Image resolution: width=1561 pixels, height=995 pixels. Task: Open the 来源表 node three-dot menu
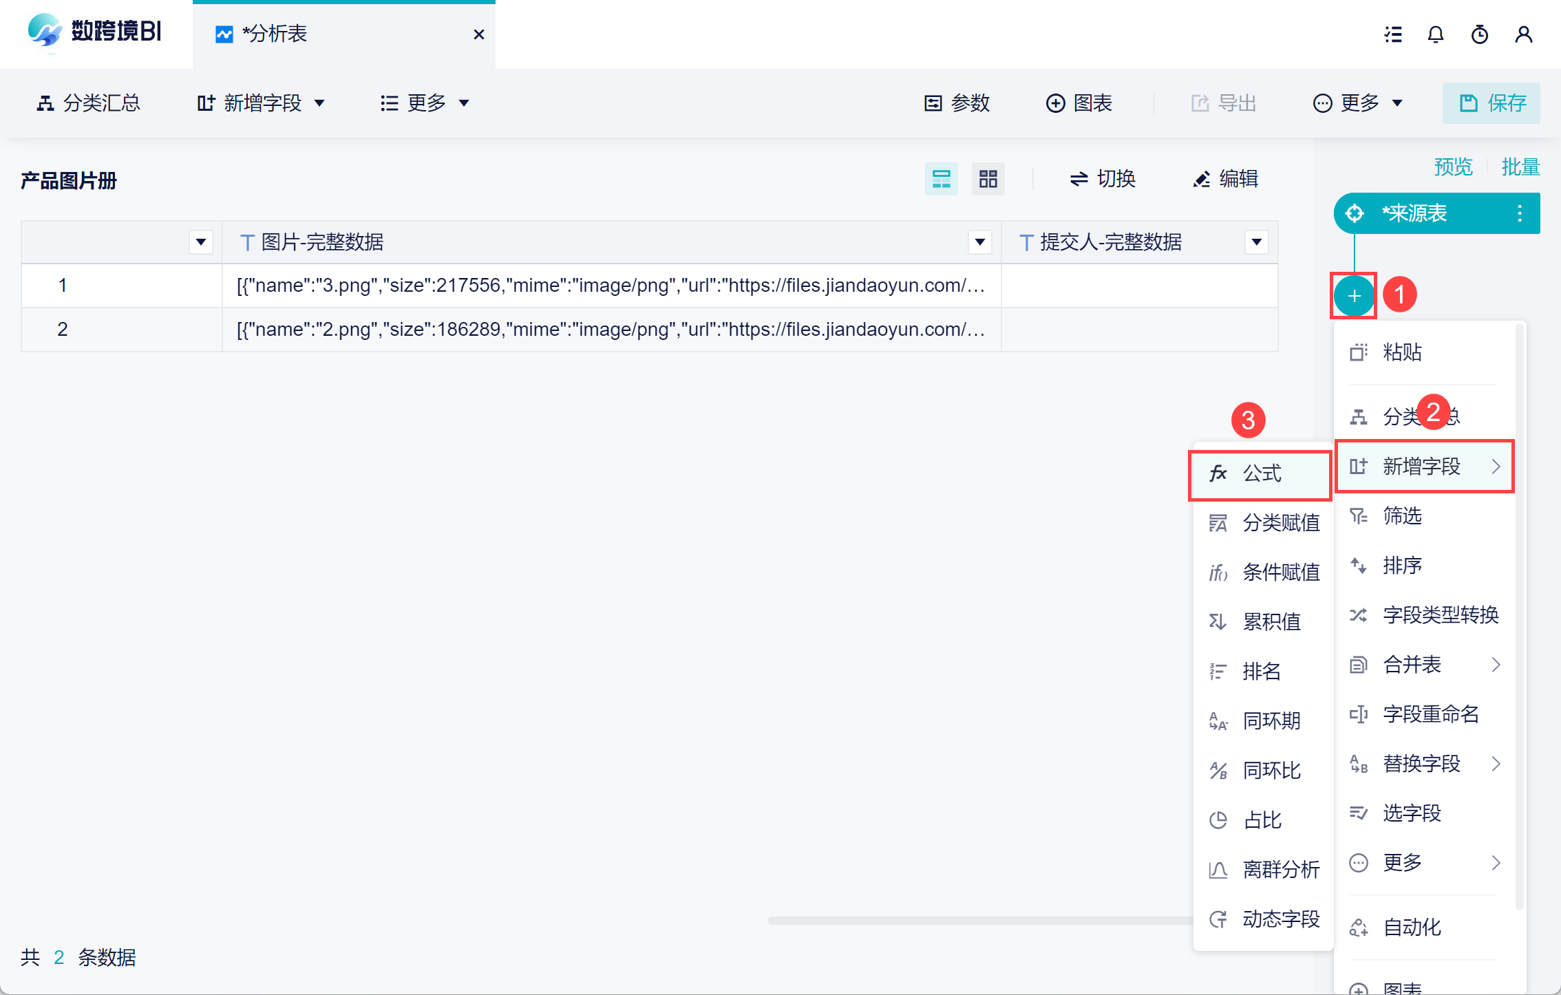(1519, 213)
